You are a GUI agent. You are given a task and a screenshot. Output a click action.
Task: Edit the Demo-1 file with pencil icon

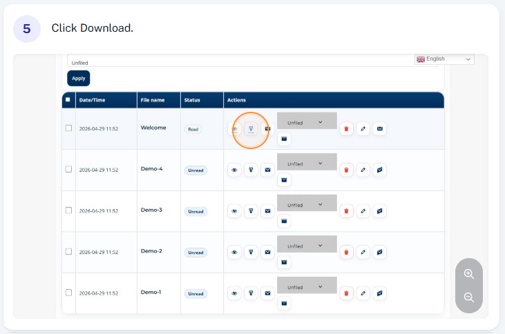(363, 293)
